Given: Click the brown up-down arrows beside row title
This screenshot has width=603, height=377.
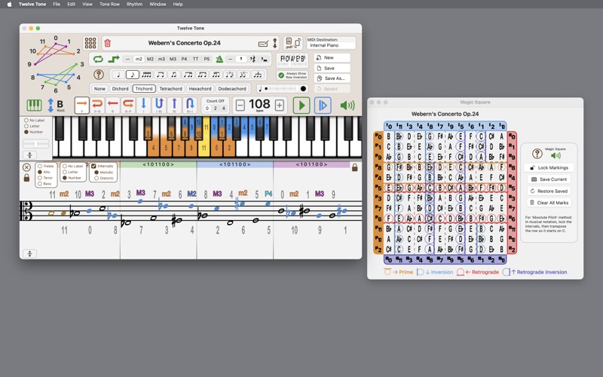Looking at the screenshot, I should [x=274, y=43].
